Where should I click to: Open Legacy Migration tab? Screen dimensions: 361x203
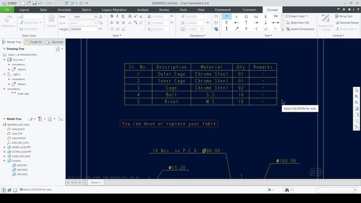pyautogui.click(x=114, y=10)
